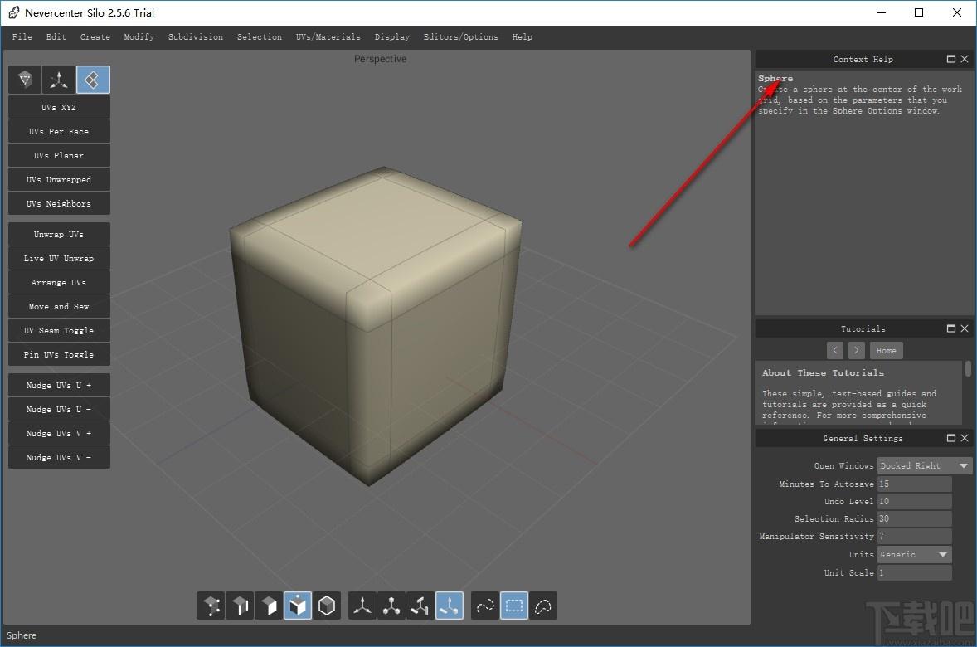Apply UVs Per Face
The image size is (977, 647).
pyautogui.click(x=59, y=132)
